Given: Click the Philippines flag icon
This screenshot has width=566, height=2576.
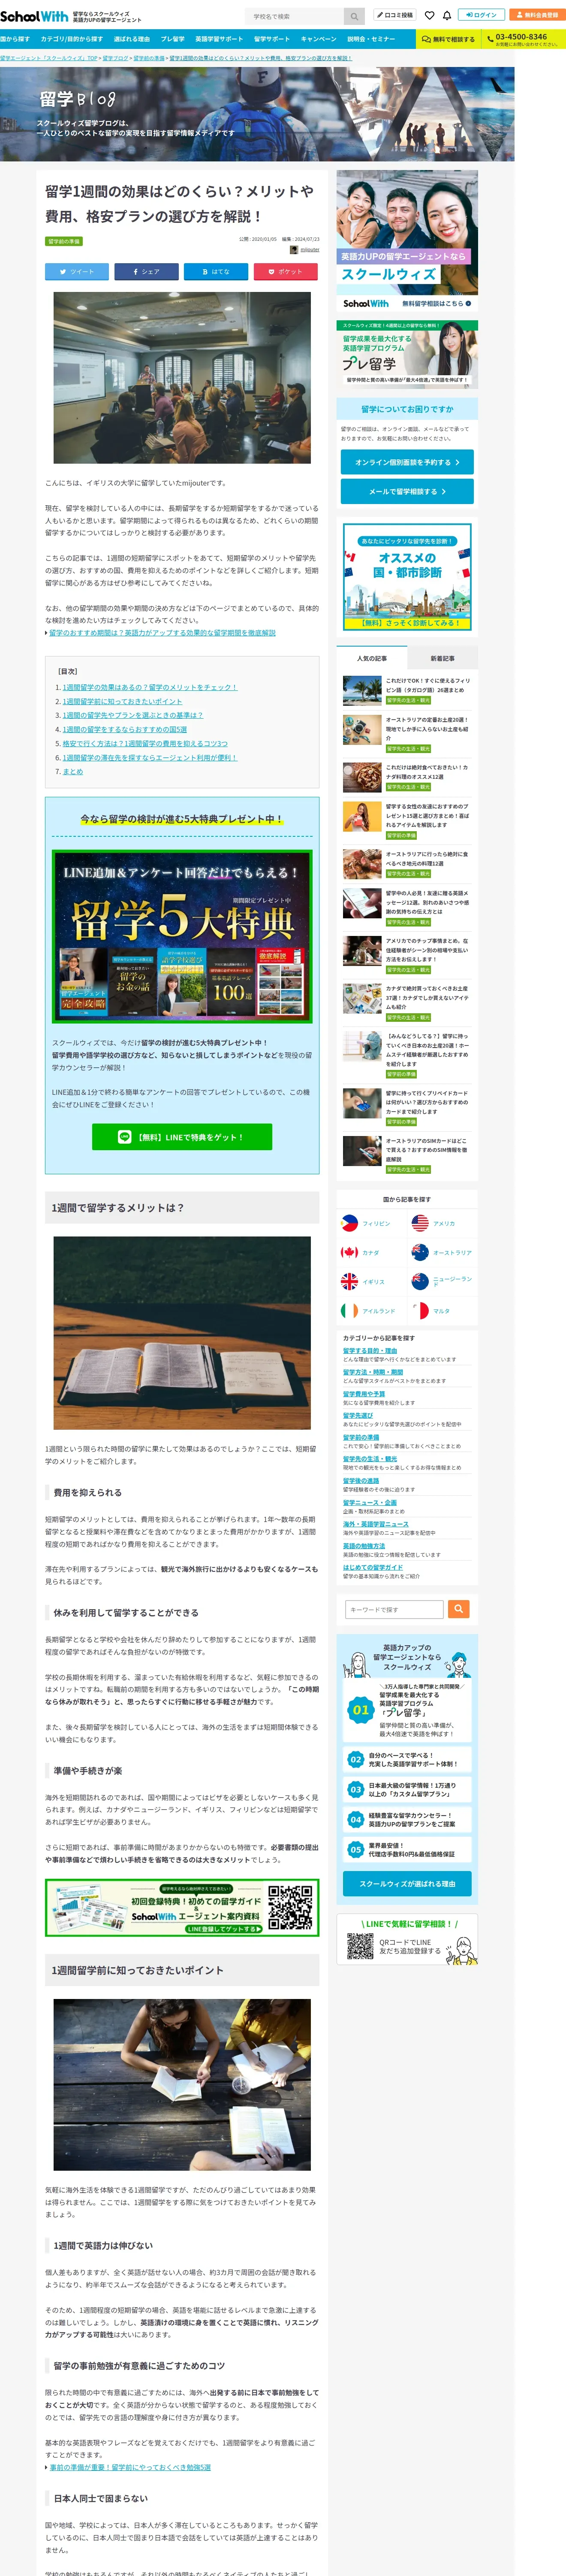Looking at the screenshot, I should coord(349,1223).
